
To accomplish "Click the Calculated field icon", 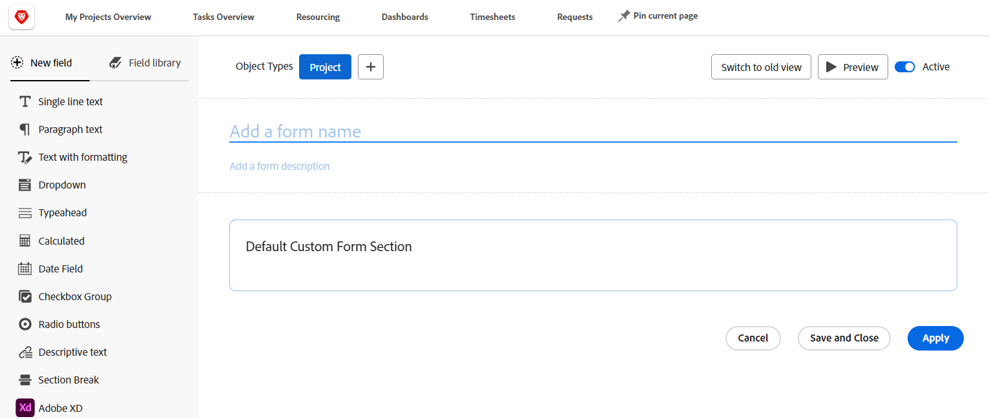I will [25, 241].
